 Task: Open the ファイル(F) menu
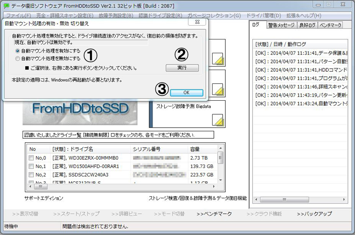18,16
